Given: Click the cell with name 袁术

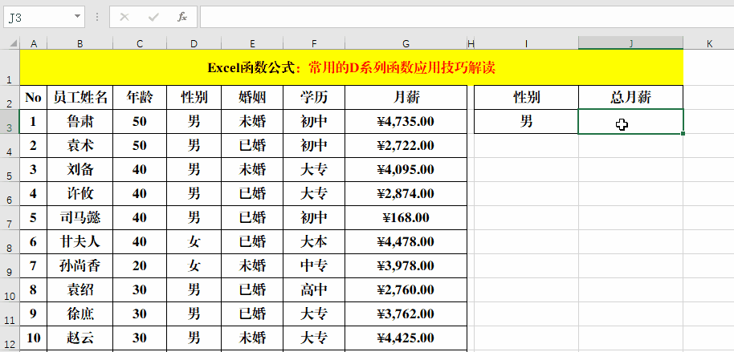Looking at the screenshot, I should [80, 145].
